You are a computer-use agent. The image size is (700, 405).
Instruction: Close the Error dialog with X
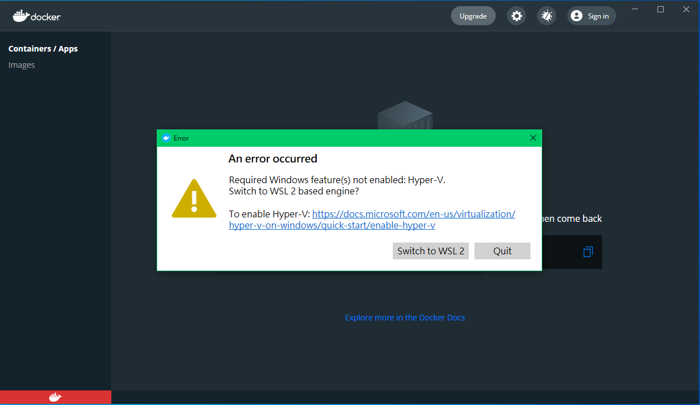pos(533,138)
